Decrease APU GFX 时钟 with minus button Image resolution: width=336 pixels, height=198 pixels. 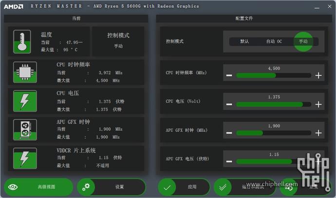[x=229, y=133]
